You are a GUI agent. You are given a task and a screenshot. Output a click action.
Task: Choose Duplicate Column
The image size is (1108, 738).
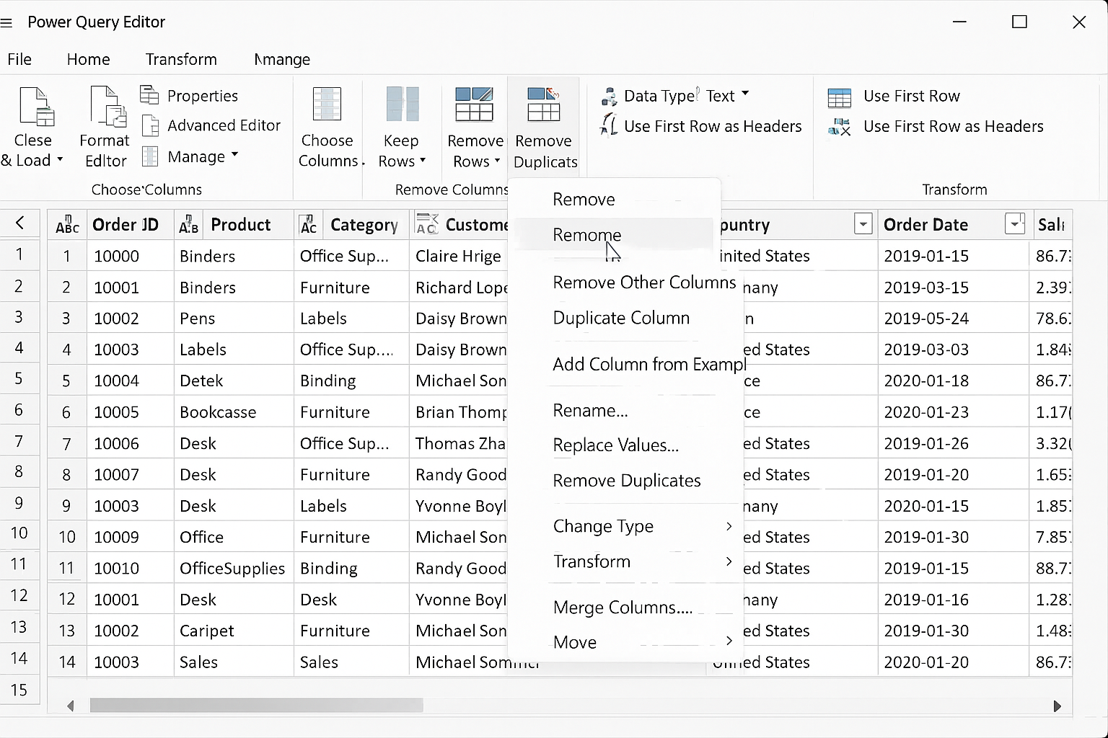[x=621, y=318]
